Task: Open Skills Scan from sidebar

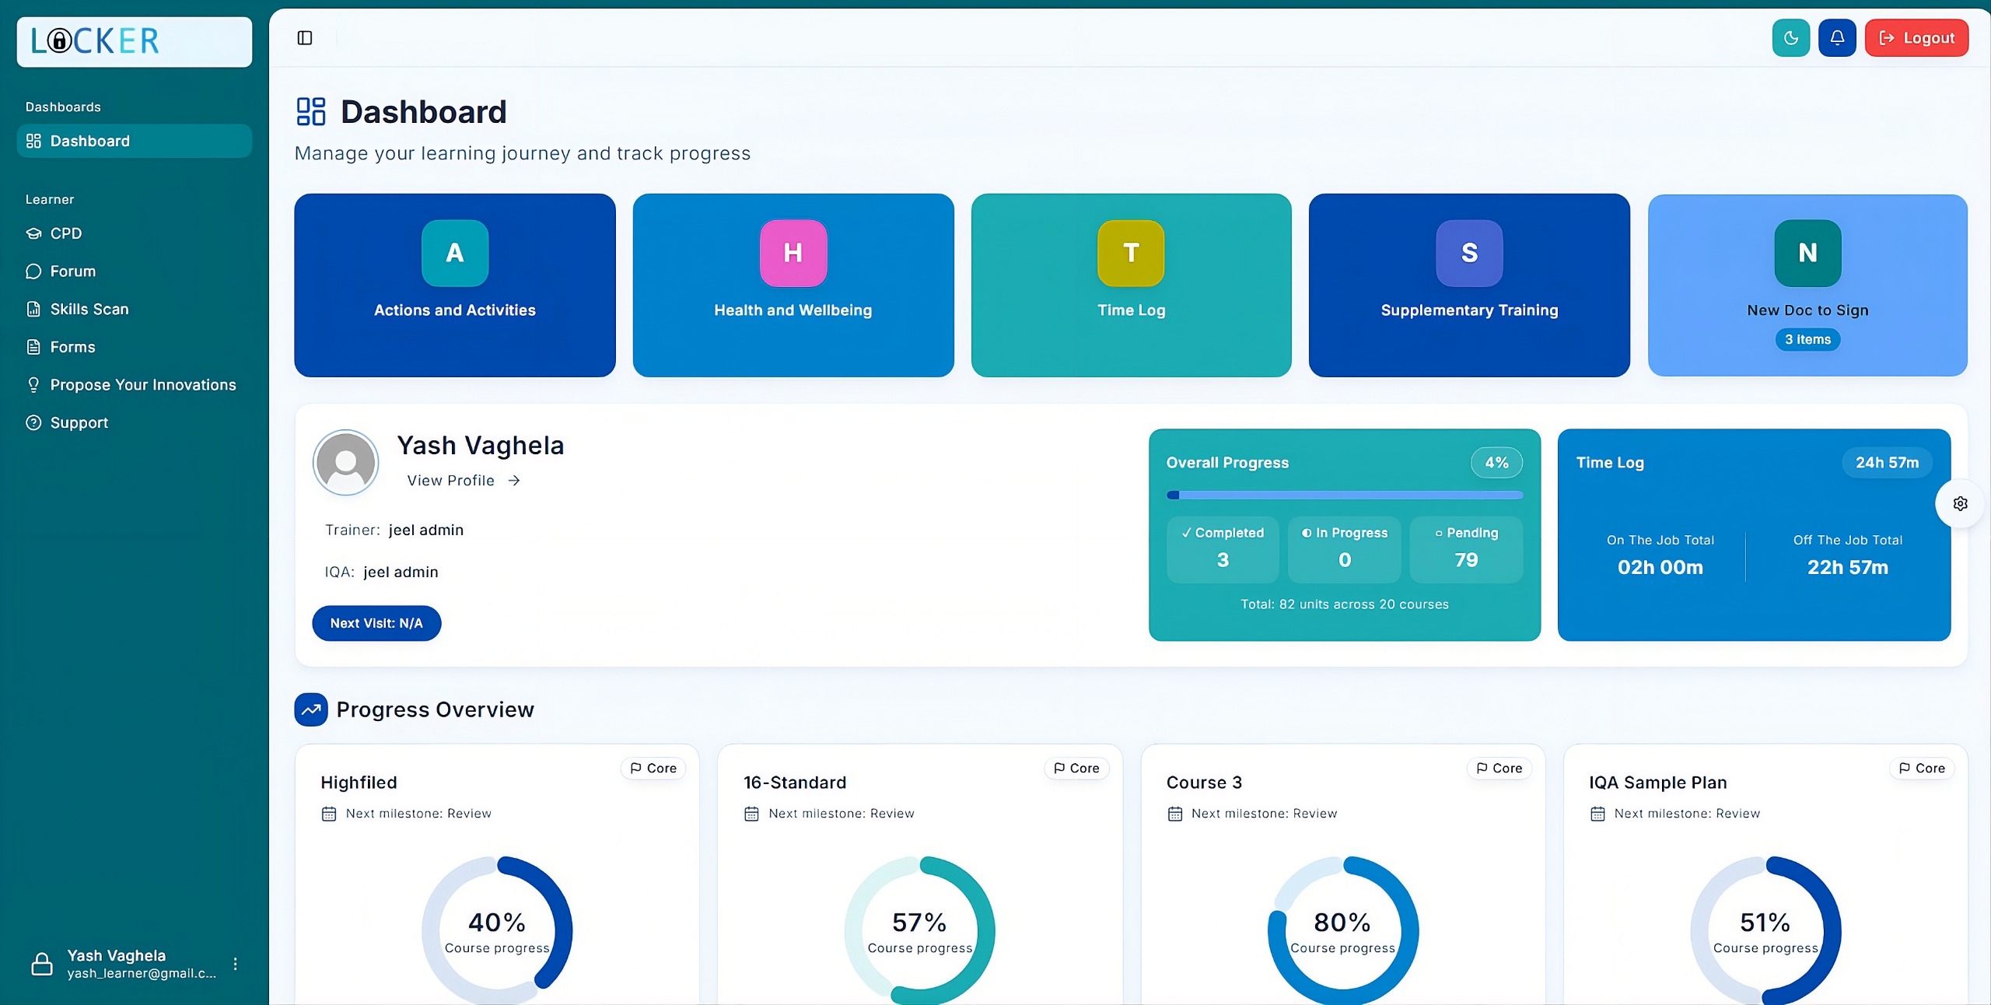Action: (89, 309)
